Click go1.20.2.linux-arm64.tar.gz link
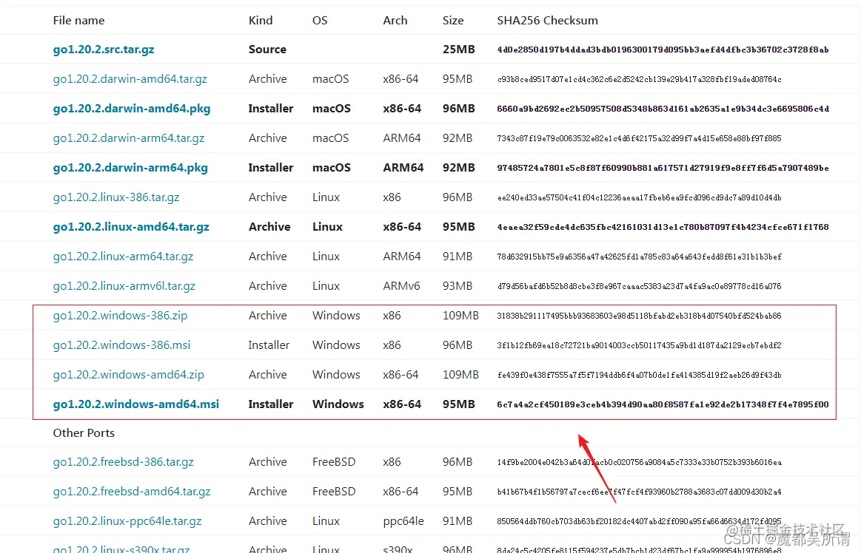 pyautogui.click(x=123, y=257)
